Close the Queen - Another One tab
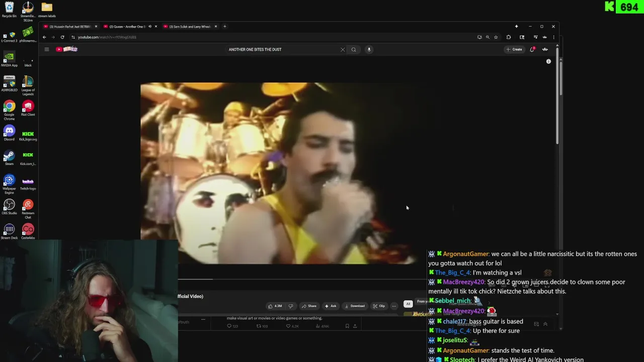644x362 pixels. click(x=156, y=27)
